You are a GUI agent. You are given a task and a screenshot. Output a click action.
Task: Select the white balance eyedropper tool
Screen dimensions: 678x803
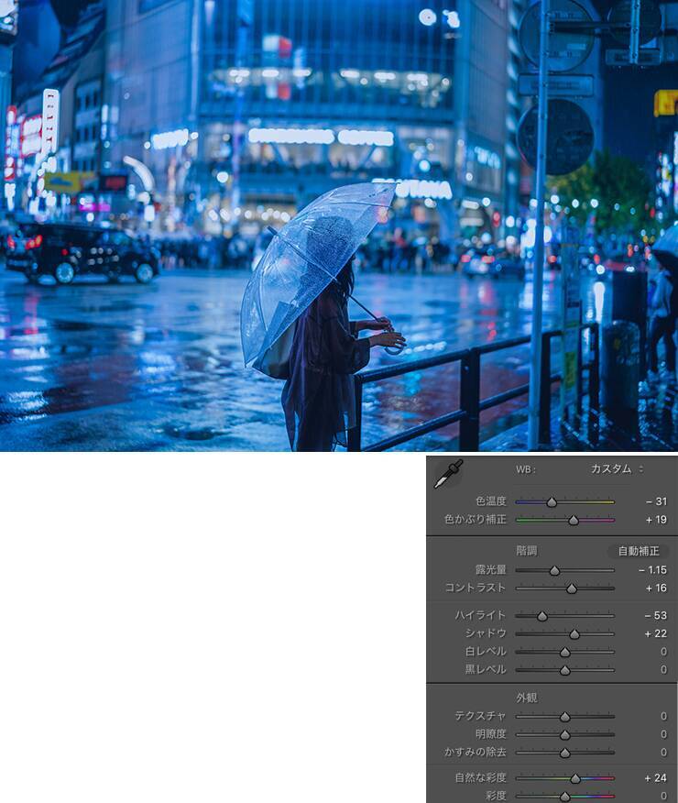pos(448,474)
